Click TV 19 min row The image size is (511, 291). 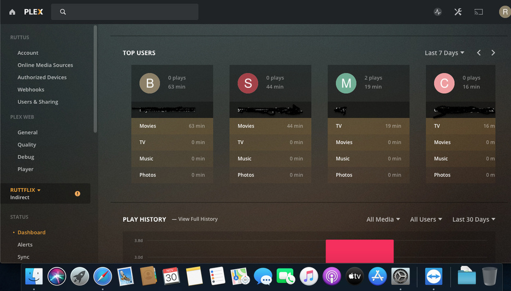(369, 126)
